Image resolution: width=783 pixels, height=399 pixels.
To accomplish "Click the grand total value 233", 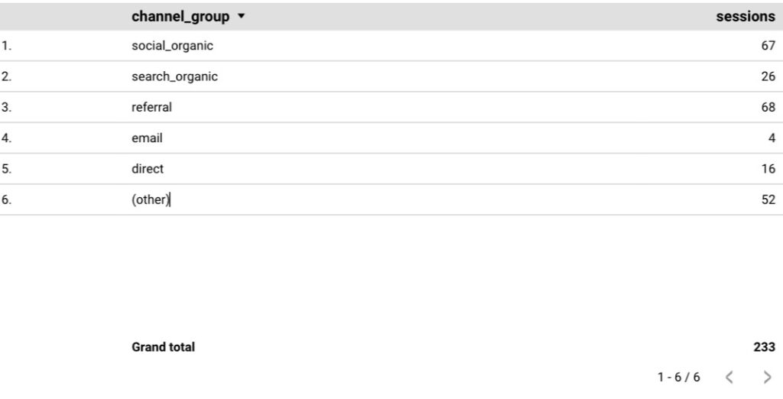I will pyautogui.click(x=764, y=347).
